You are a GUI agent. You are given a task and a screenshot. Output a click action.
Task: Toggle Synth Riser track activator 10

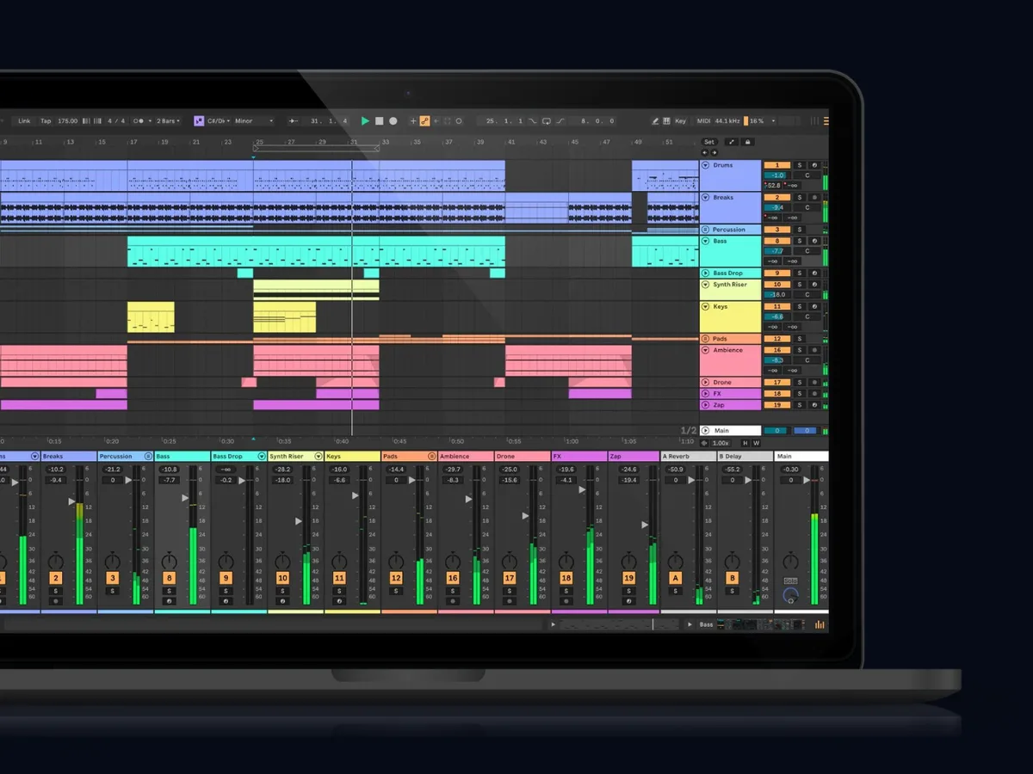(x=777, y=285)
